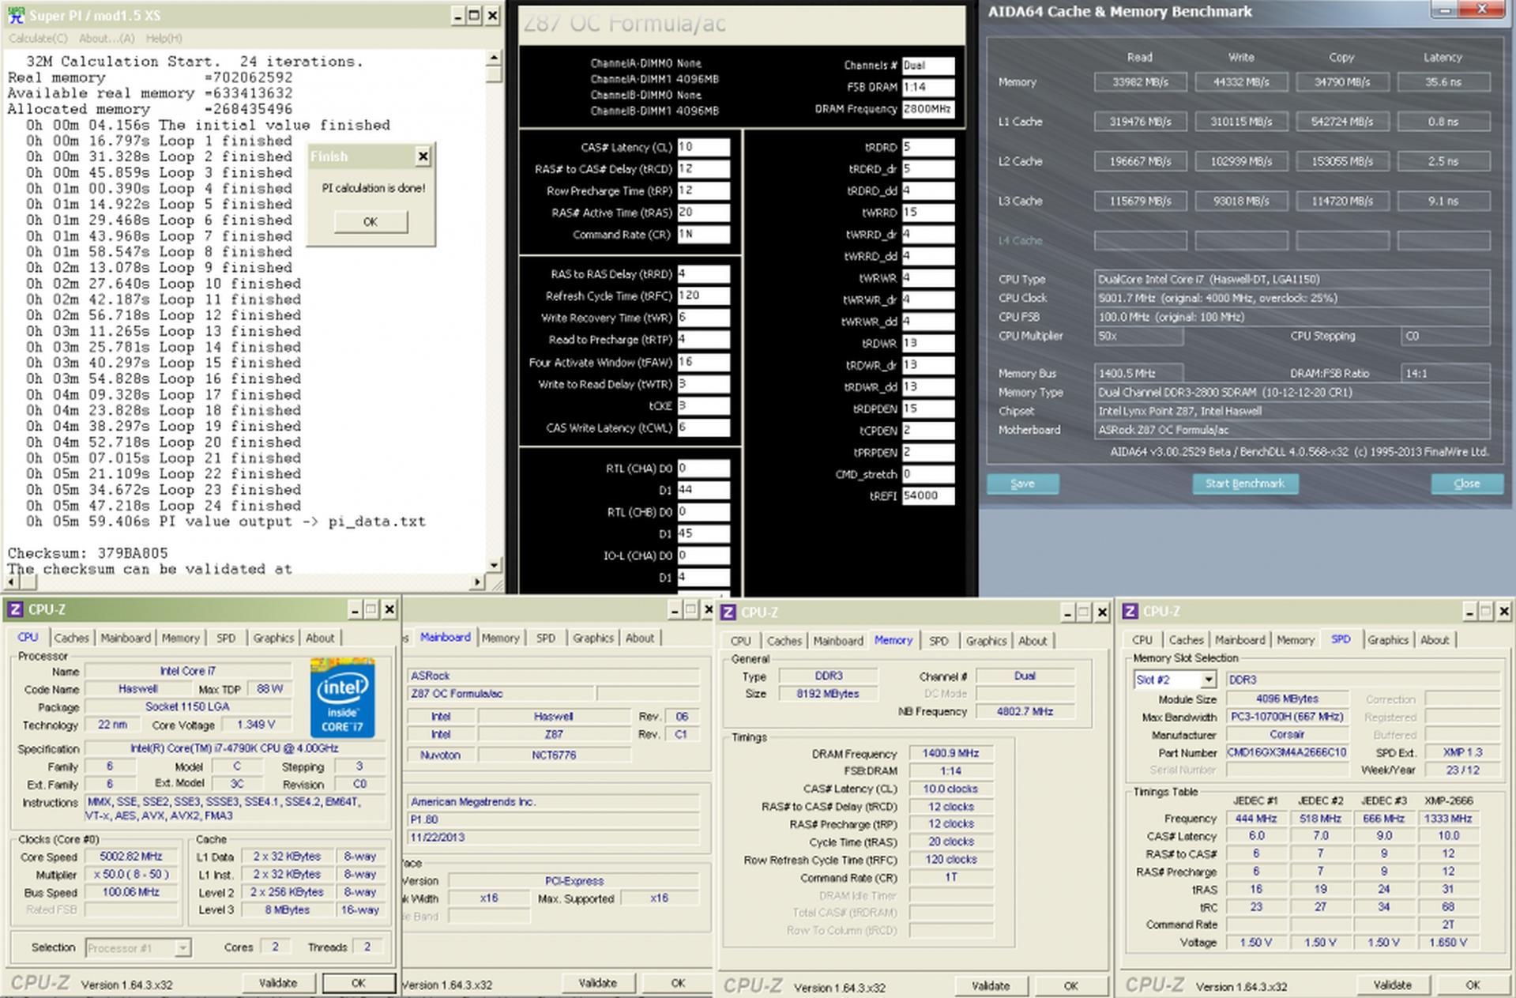This screenshot has width=1516, height=998.
Task: Close the Finish dialog with its X
Action: (x=423, y=156)
